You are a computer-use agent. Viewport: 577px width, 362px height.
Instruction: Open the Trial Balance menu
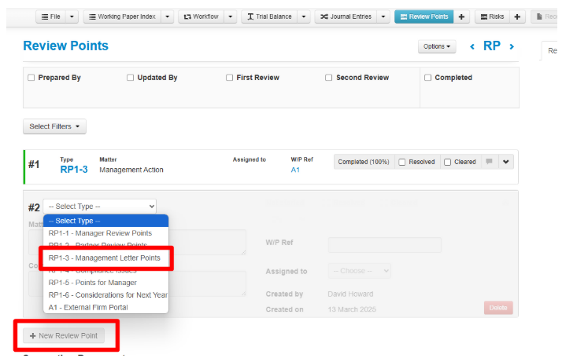pyautogui.click(x=268, y=16)
